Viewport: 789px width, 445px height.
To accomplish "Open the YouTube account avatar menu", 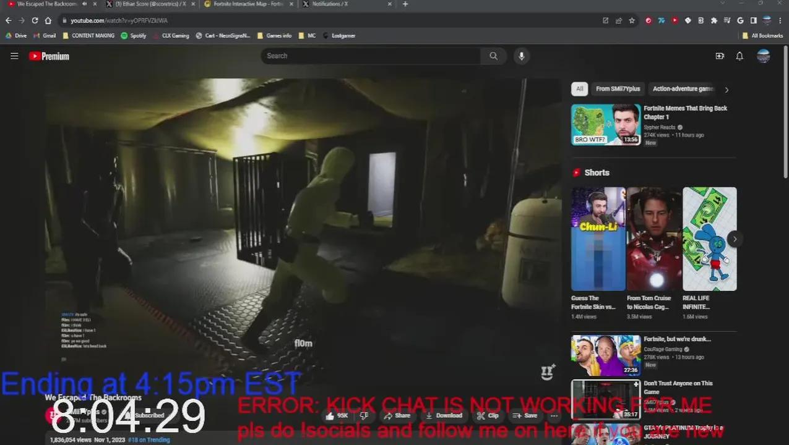I will click(x=764, y=56).
